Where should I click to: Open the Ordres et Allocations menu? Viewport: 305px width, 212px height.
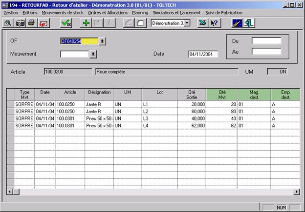(x=108, y=13)
